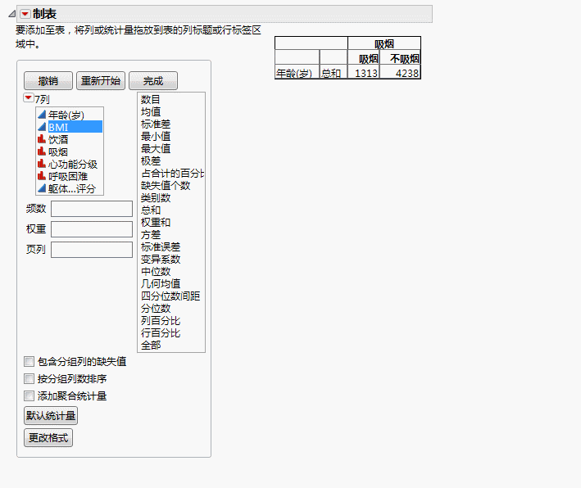Enable 包含分组列的缺失值 checkbox
The image size is (581, 488).
click(x=29, y=361)
